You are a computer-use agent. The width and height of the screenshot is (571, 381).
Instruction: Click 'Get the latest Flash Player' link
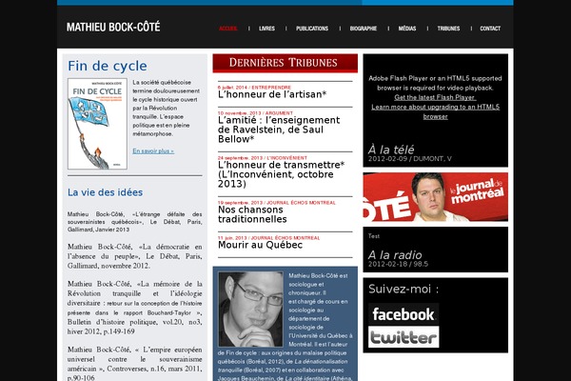[x=435, y=97]
